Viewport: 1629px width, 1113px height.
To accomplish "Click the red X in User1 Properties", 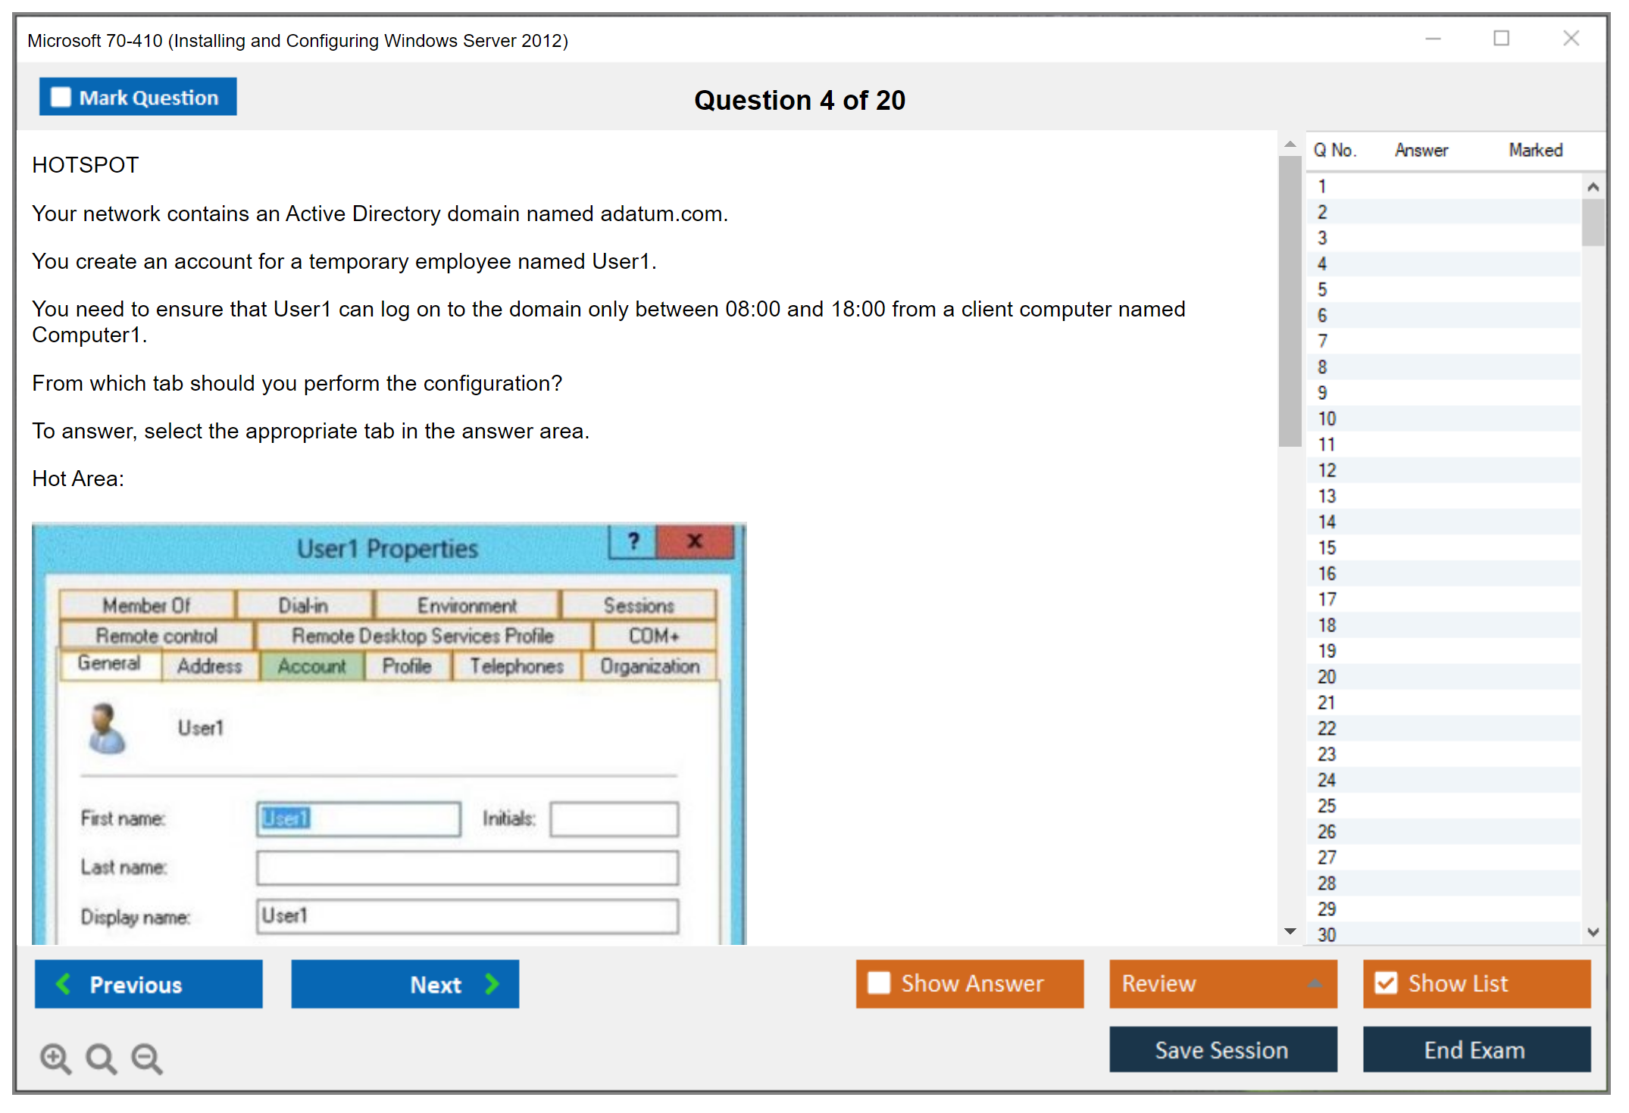I will pyautogui.click(x=695, y=541).
